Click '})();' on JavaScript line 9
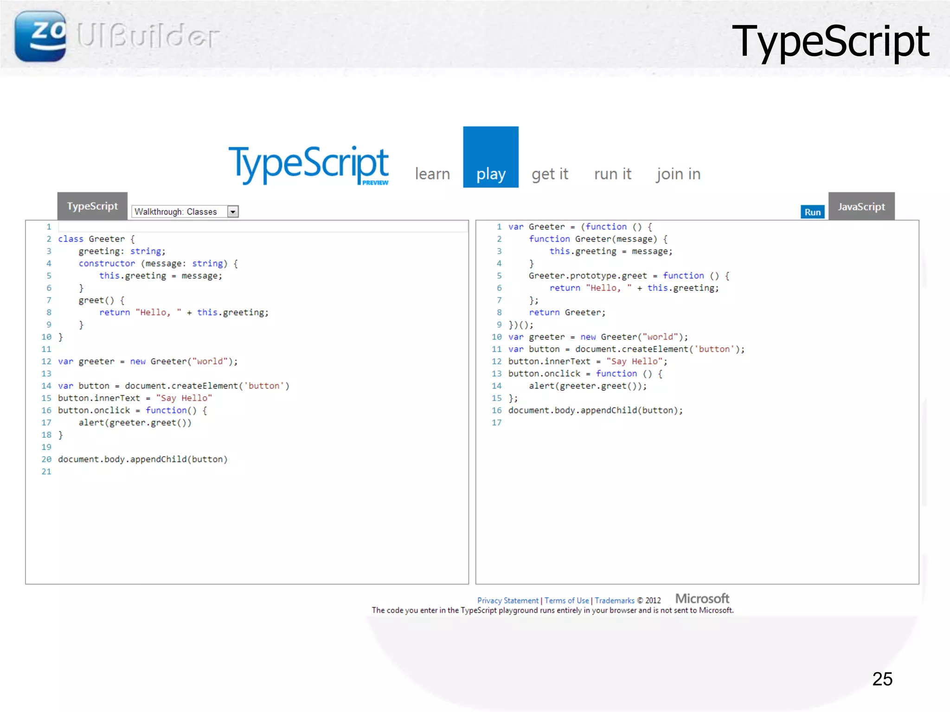This screenshot has width=950, height=712. pos(521,325)
